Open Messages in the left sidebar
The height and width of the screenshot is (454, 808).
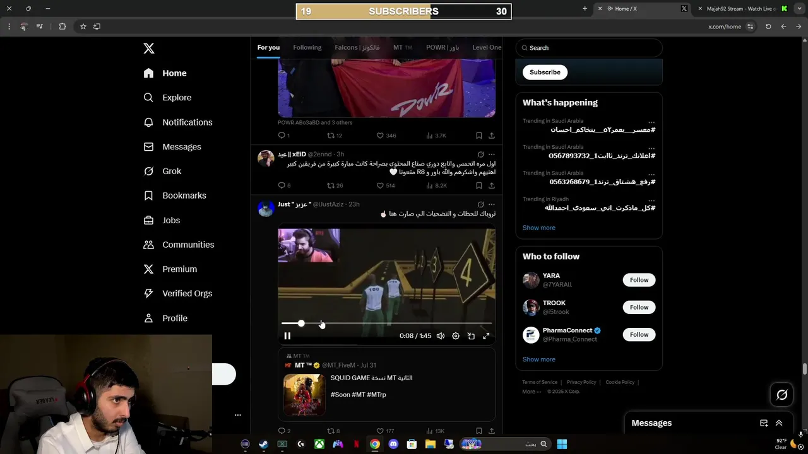pyautogui.click(x=172, y=147)
